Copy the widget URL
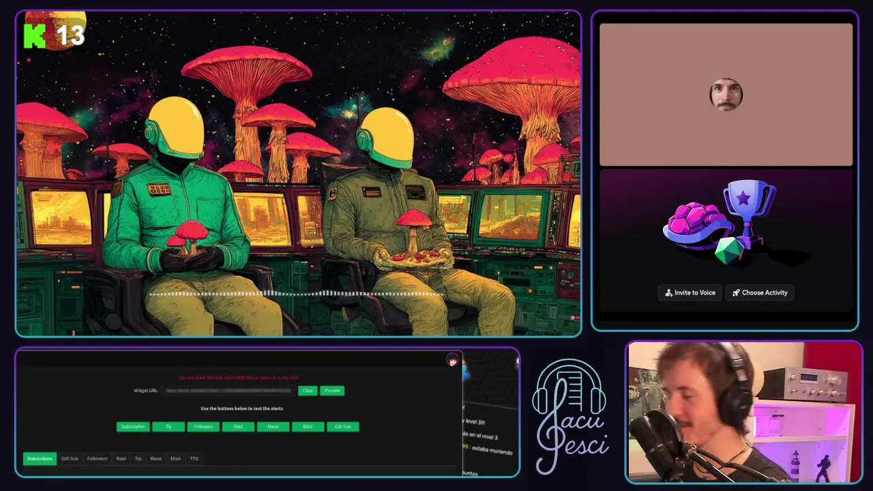 point(308,391)
